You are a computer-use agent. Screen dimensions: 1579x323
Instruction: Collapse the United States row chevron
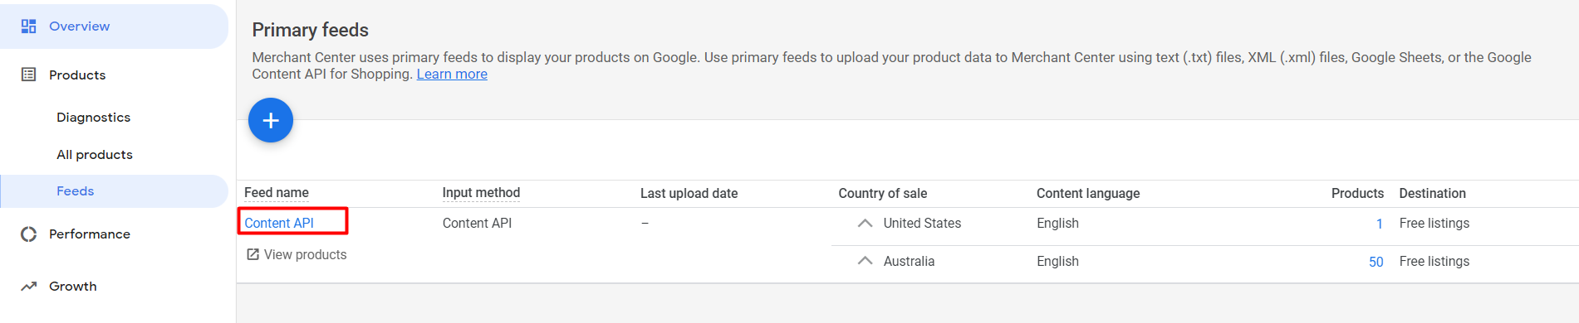(865, 224)
